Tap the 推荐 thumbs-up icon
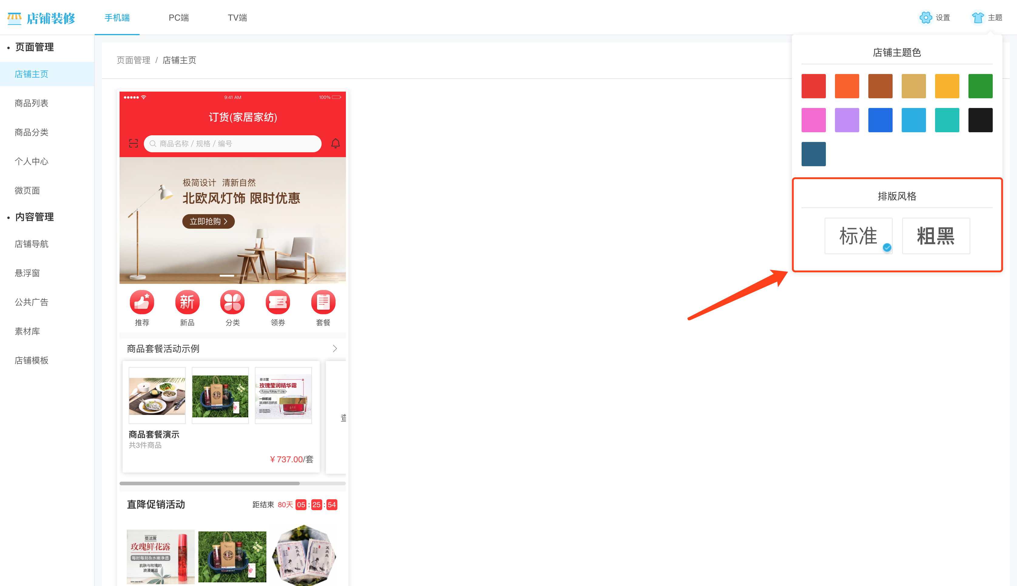1017x586 pixels. [x=142, y=302]
